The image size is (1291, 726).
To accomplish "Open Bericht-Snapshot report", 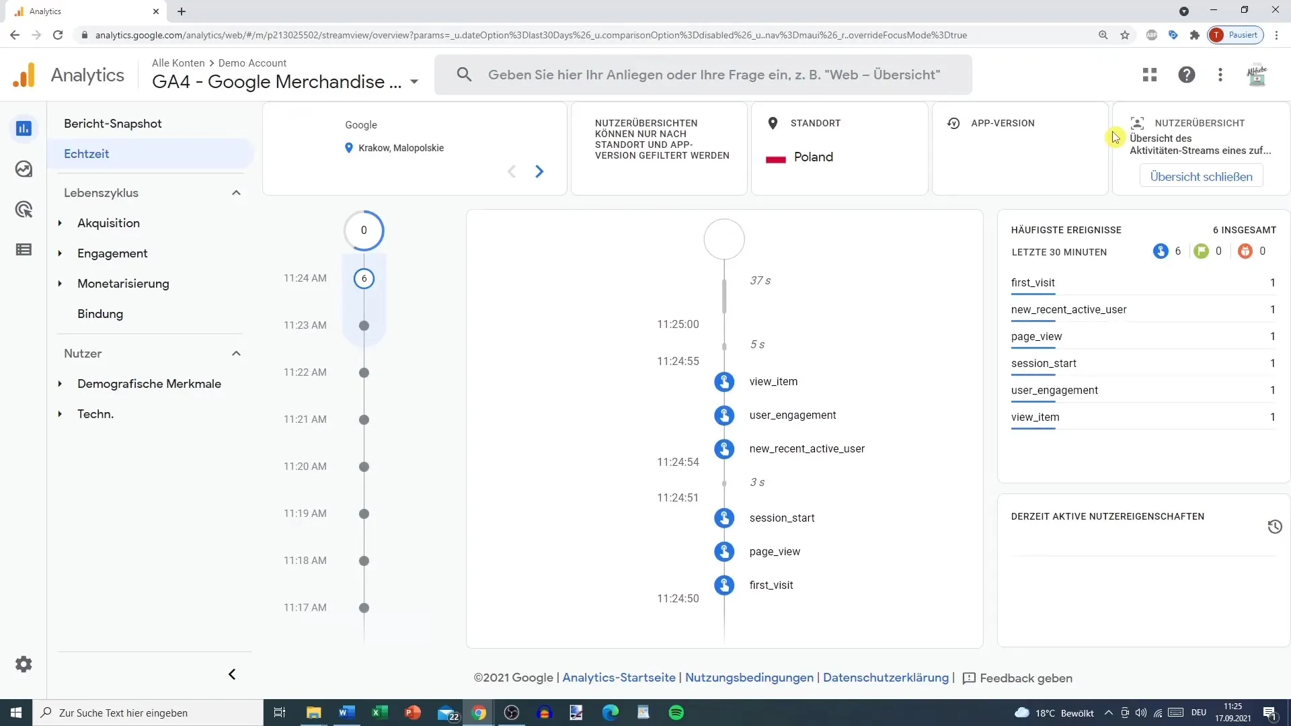I will point(113,124).
